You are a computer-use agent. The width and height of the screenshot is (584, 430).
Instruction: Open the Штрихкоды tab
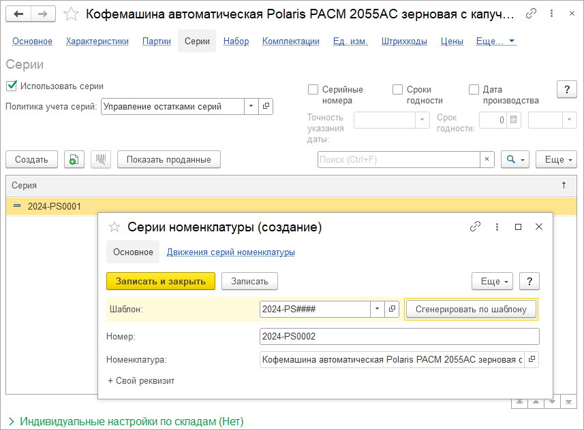click(x=404, y=42)
